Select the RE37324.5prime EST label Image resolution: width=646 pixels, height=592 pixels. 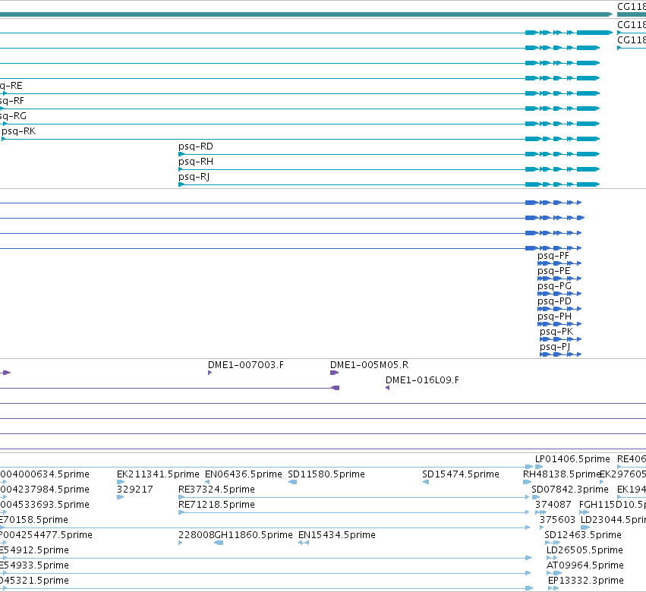point(216,490)
